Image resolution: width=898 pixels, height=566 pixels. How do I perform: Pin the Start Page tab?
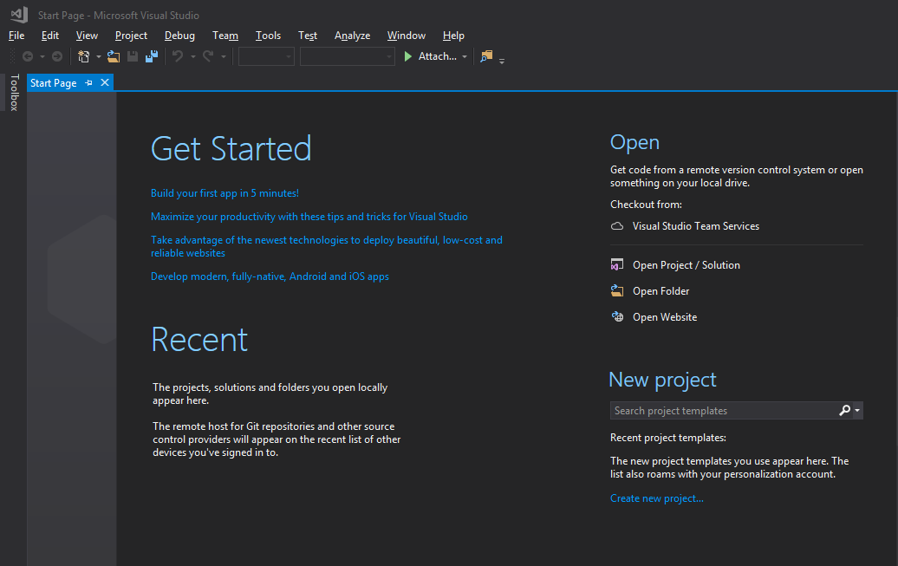[88, 82]
